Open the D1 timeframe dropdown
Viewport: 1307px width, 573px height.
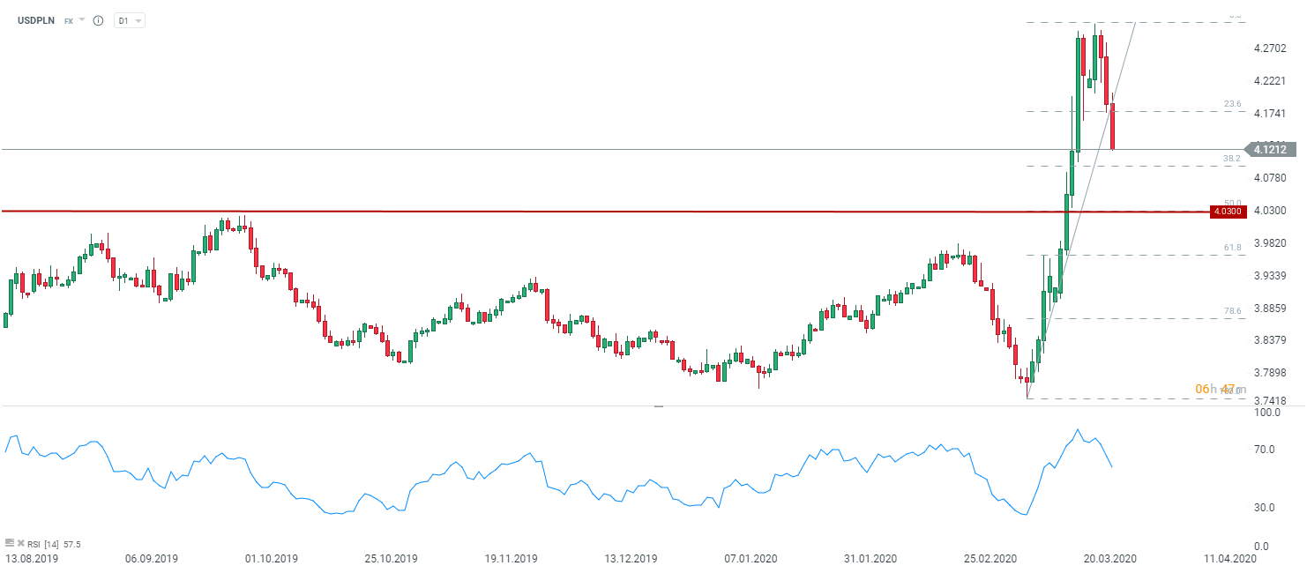[x=130, y=20]
